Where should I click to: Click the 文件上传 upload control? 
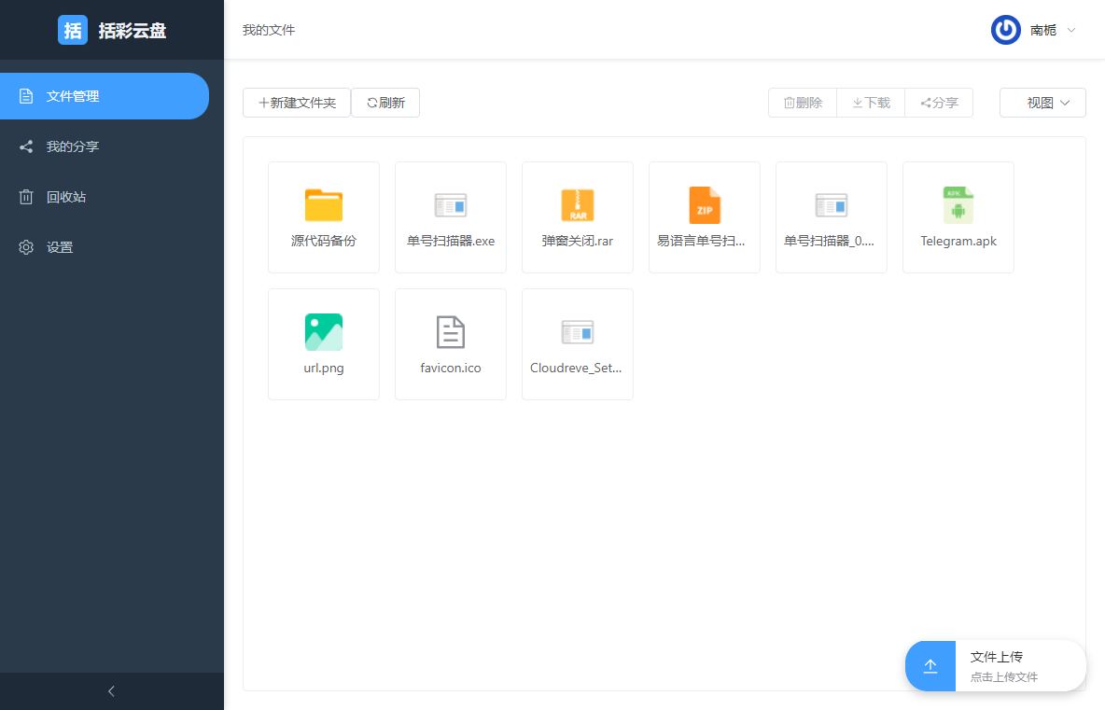tap(995, 665)
